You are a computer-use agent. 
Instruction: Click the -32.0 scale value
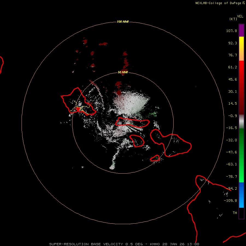point(232,140)
